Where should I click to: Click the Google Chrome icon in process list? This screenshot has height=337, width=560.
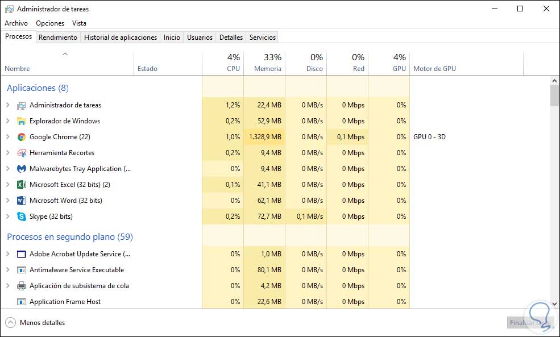[x=22, y=137]
